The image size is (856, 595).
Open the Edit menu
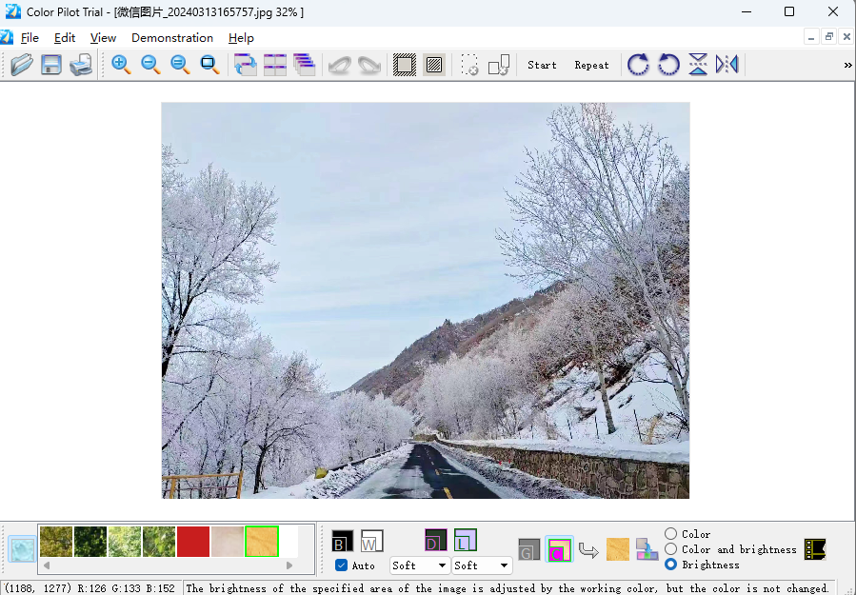click(x=65, y=38)
